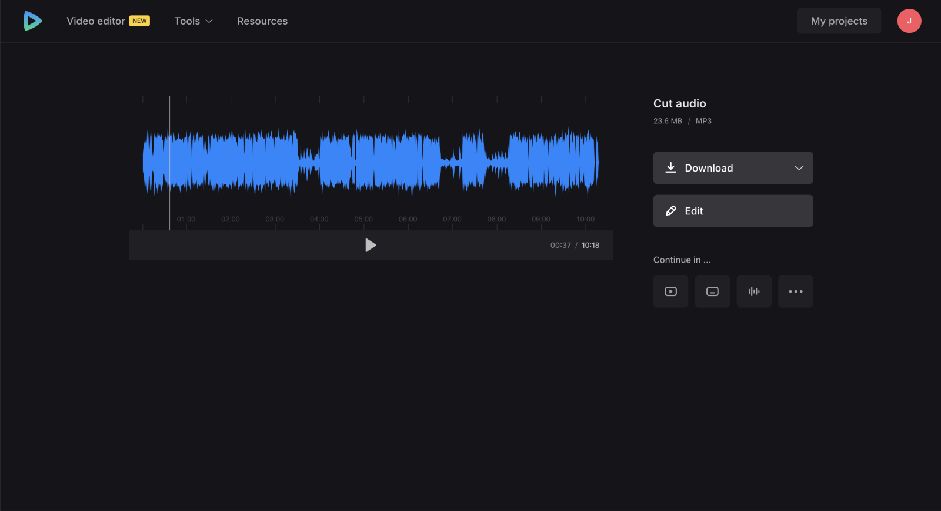The width and height of the screenshot is (941, 511).
Task: Continue in the audio waveform tool icon
Action: [754, 291]
